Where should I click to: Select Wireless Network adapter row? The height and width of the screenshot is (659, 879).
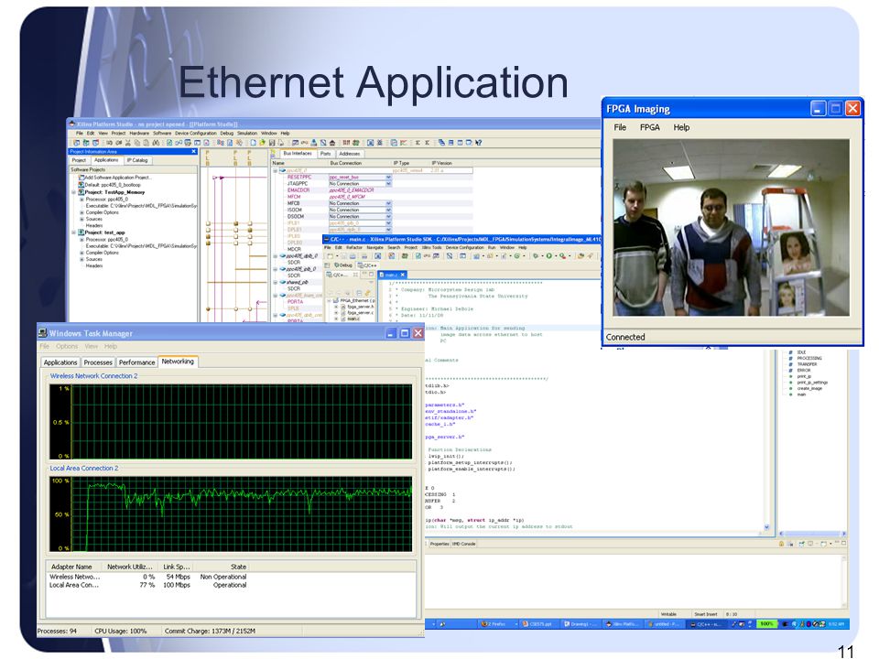(148, 577)
